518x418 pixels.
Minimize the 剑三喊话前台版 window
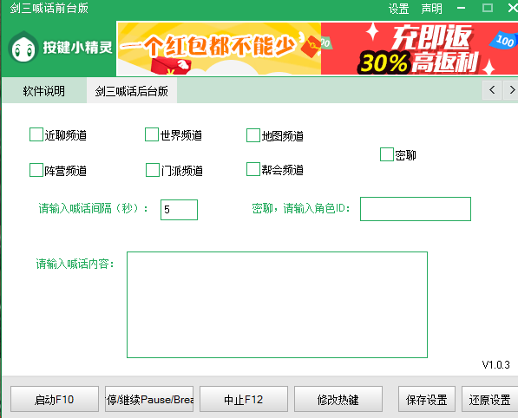pyautogui.click(x=462, y=8)
